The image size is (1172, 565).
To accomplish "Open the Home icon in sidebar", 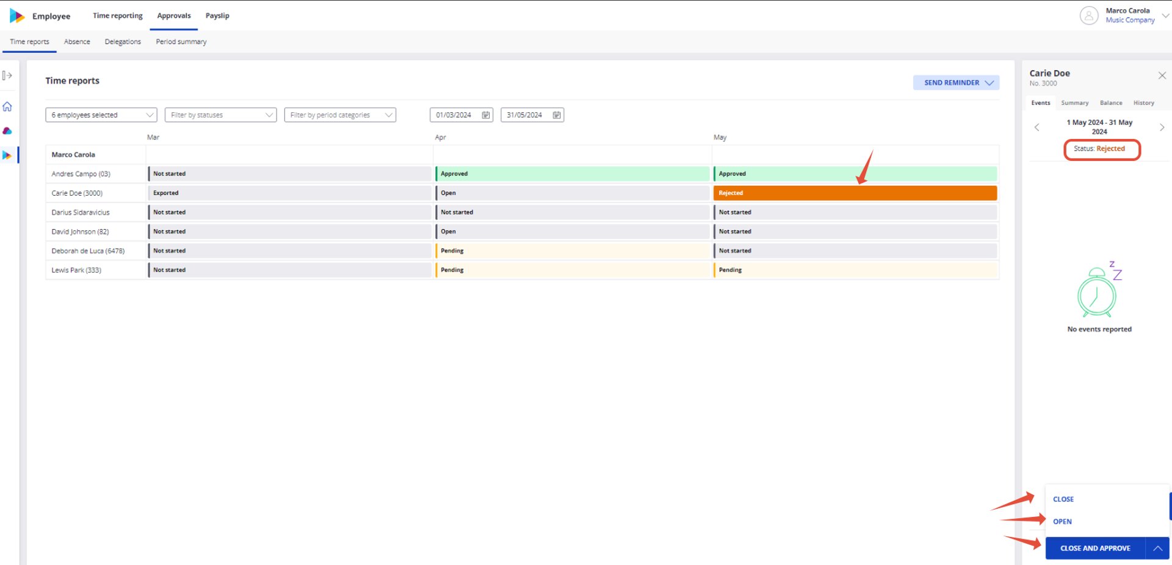I will (x=7, y=107).
